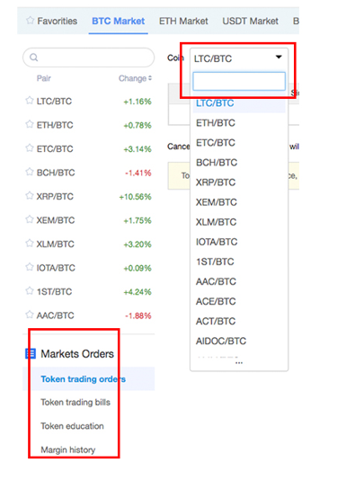Open Token trading bills link
346x480 pixels.
75,402
